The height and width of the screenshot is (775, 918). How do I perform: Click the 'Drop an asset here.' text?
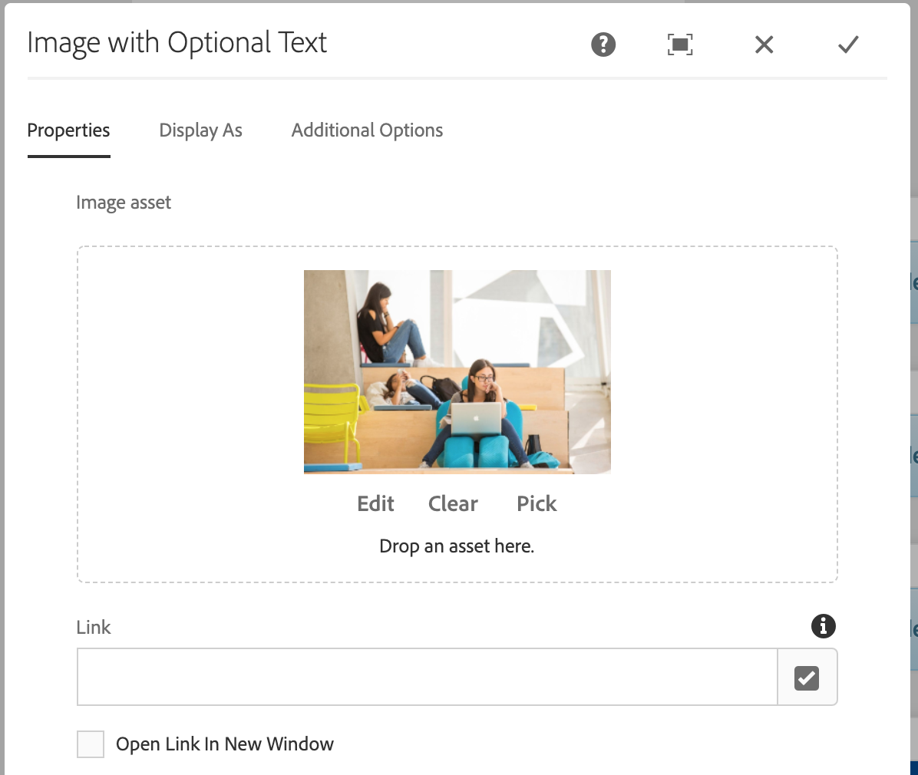[x=457, y=546]
